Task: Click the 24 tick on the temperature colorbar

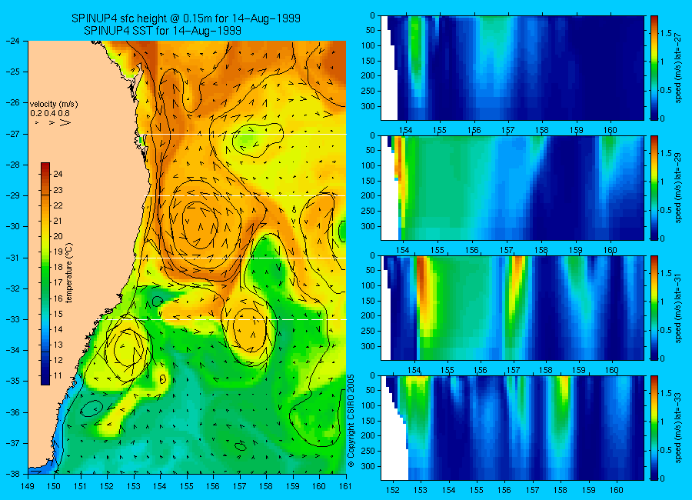Action: coord(58,174)
